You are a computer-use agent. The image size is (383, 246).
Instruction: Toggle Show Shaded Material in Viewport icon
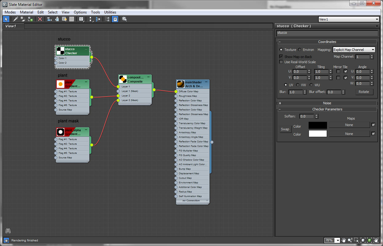point(64,19)
